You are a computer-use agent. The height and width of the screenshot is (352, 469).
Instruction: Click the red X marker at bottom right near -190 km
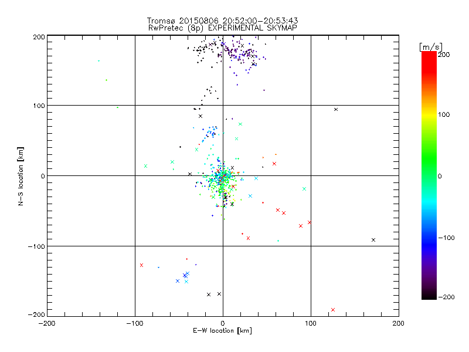click(x=333, y=310)
